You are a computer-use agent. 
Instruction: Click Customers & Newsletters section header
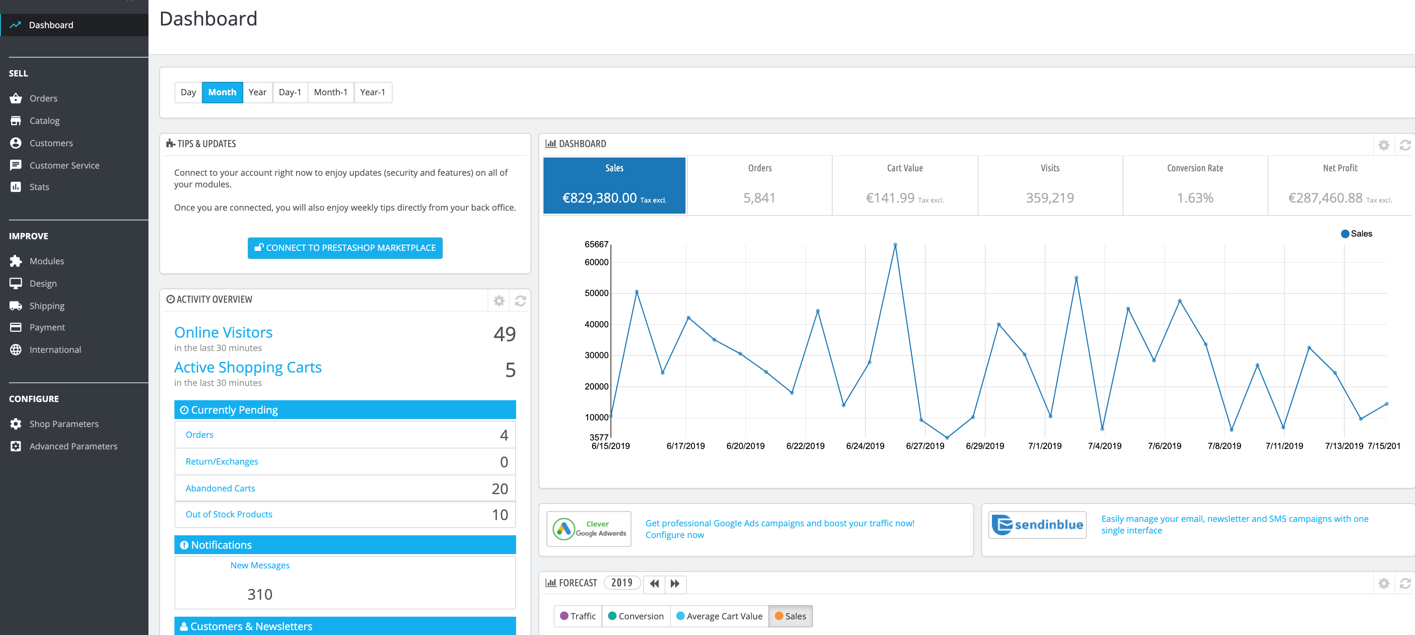(x=345, y=626)
